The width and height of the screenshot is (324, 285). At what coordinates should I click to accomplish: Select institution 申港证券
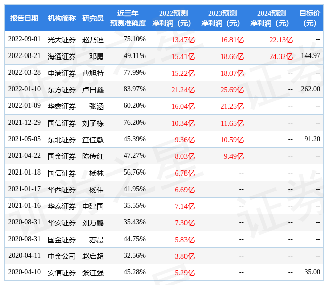click(62, 73)
